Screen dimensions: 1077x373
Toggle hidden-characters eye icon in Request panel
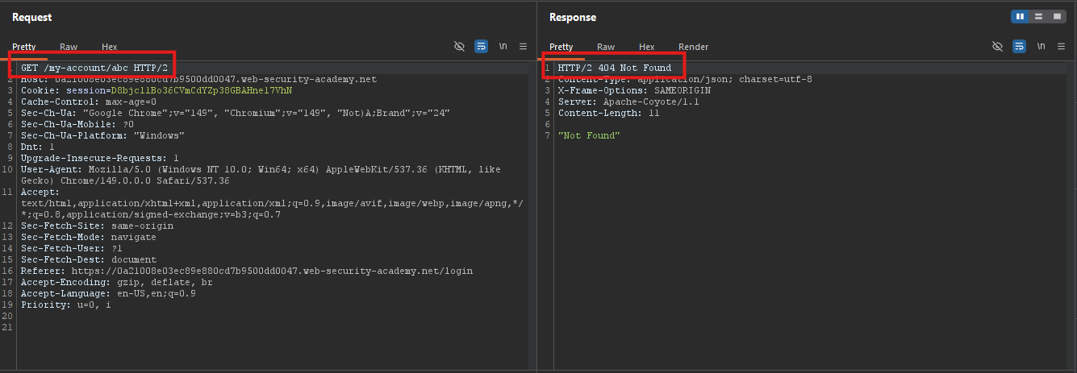[460, 47]
